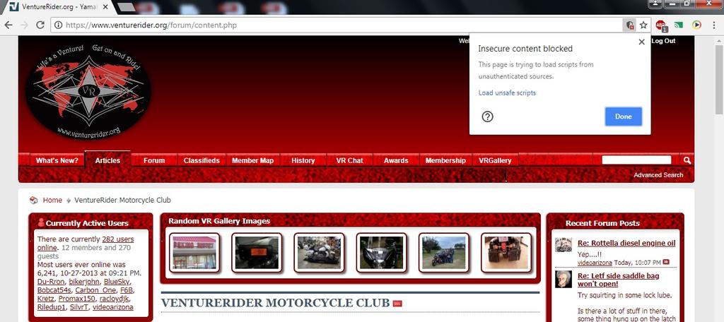Open Re: Rottella diesel engine oil post
The image size is (724, 322).
(x=626, y=243)
